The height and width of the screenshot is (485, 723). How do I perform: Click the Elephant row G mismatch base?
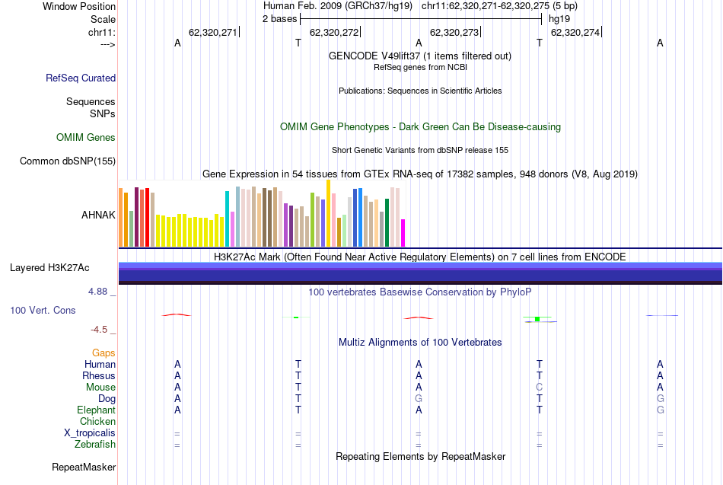[661, 410]
